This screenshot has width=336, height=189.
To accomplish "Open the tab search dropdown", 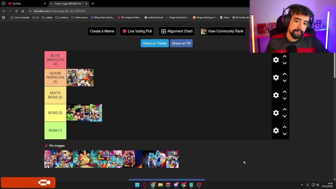I will coord(3,4).
